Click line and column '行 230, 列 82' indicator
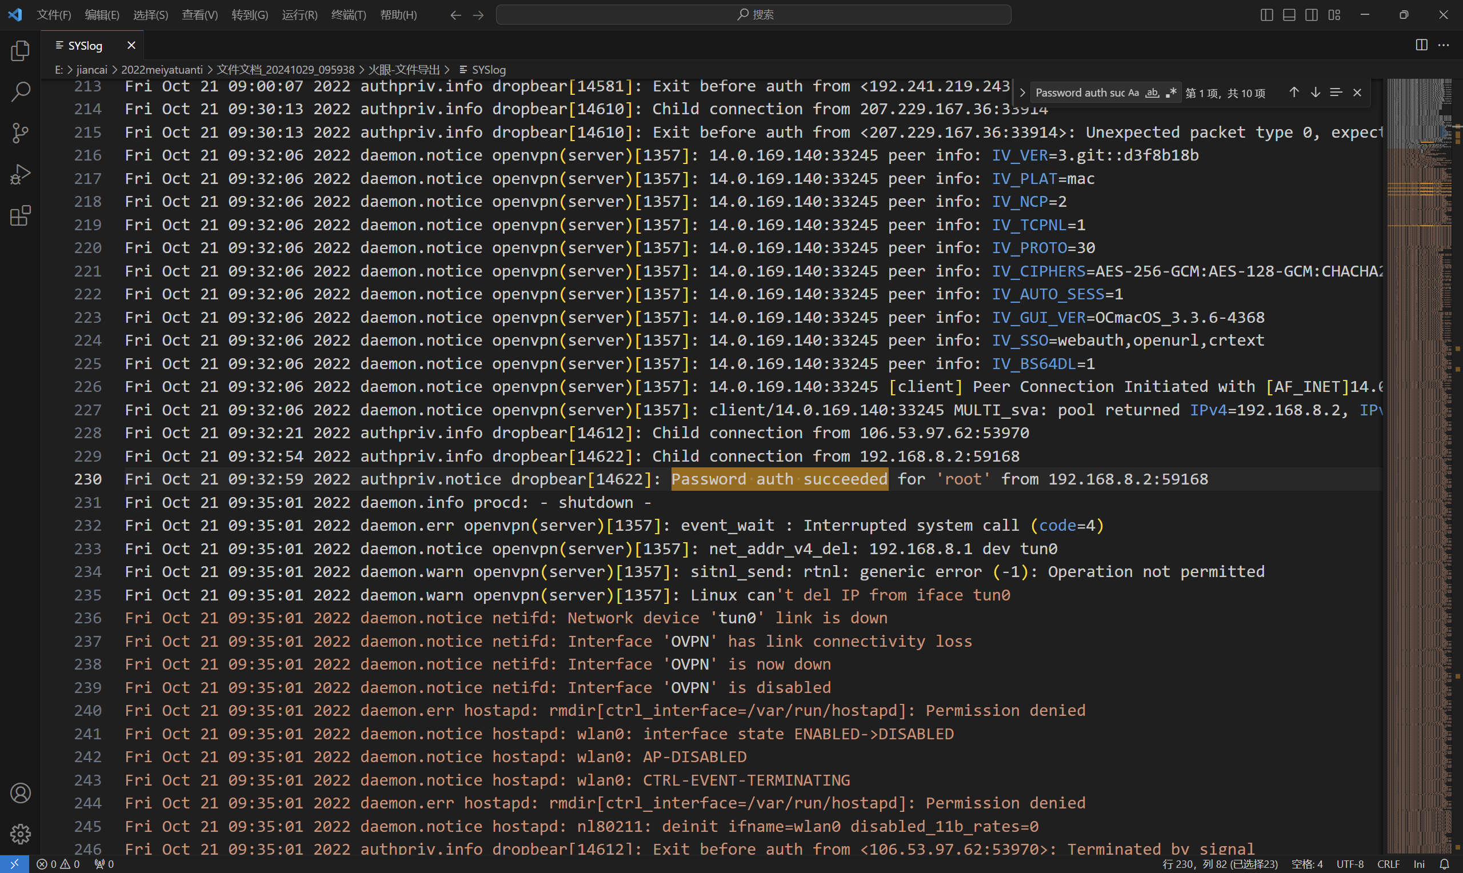1463x873 pixels. click(x=1220, y=864)
